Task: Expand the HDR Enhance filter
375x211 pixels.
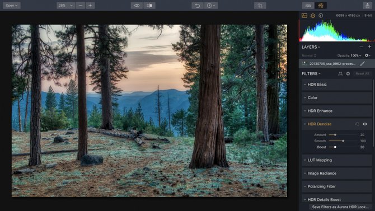Action: coord(336,111)
